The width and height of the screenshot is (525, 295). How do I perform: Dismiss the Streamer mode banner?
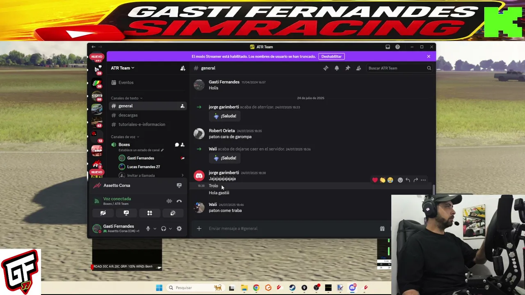tap(429, 57)
